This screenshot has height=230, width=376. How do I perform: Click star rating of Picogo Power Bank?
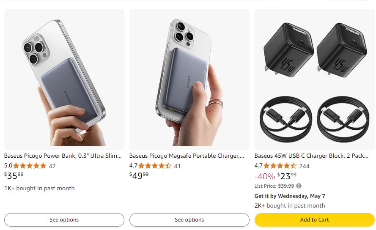30,166
